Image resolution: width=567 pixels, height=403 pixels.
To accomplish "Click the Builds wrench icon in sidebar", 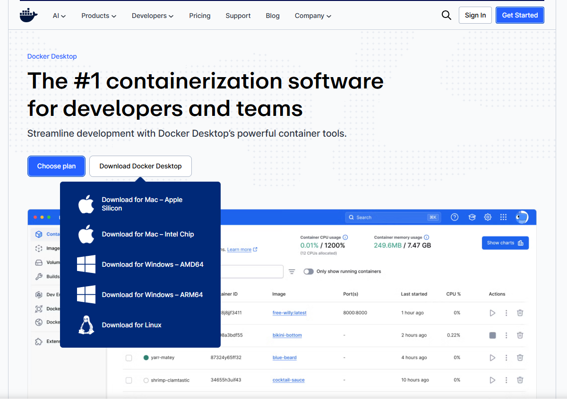I will pyautogui.click(x=39, y=277).
